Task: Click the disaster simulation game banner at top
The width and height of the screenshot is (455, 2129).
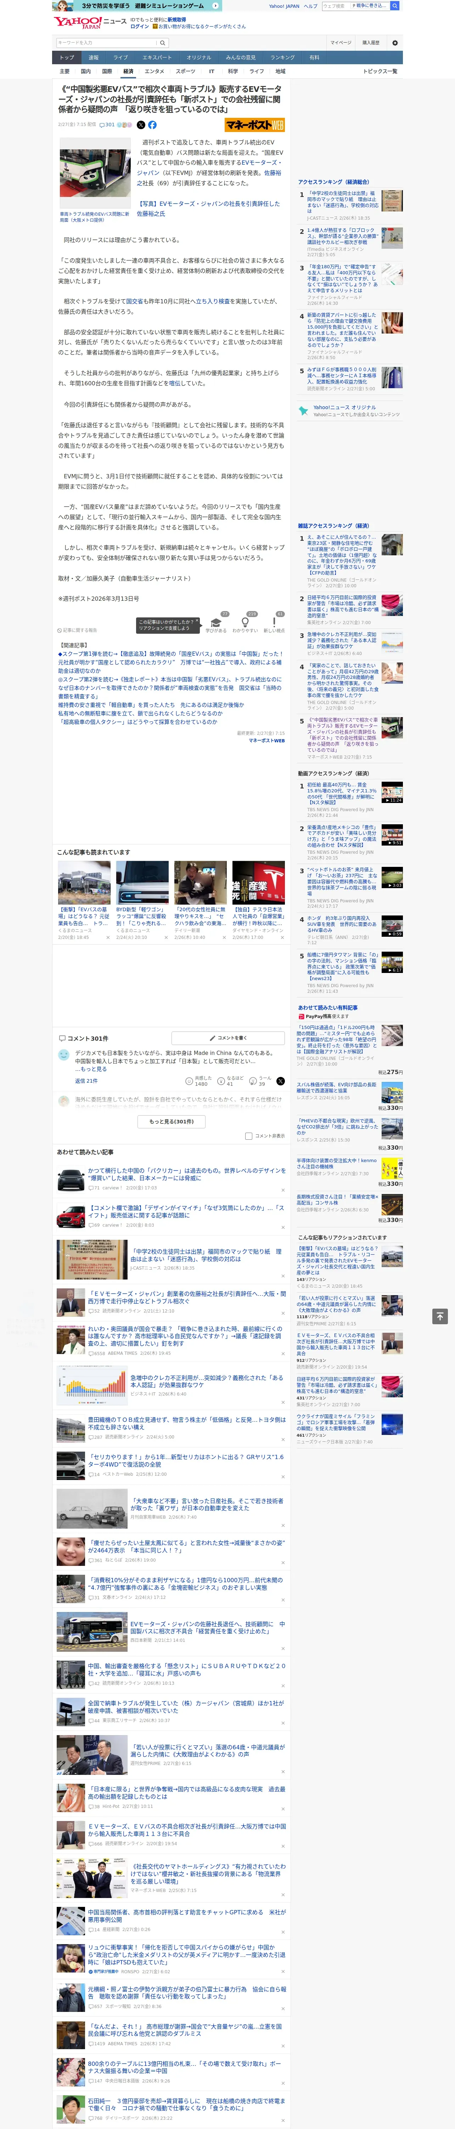Action: tap(137, 6)
